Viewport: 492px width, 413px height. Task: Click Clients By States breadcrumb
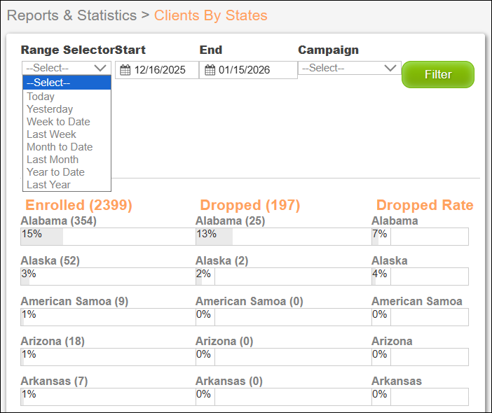[210, 15]
